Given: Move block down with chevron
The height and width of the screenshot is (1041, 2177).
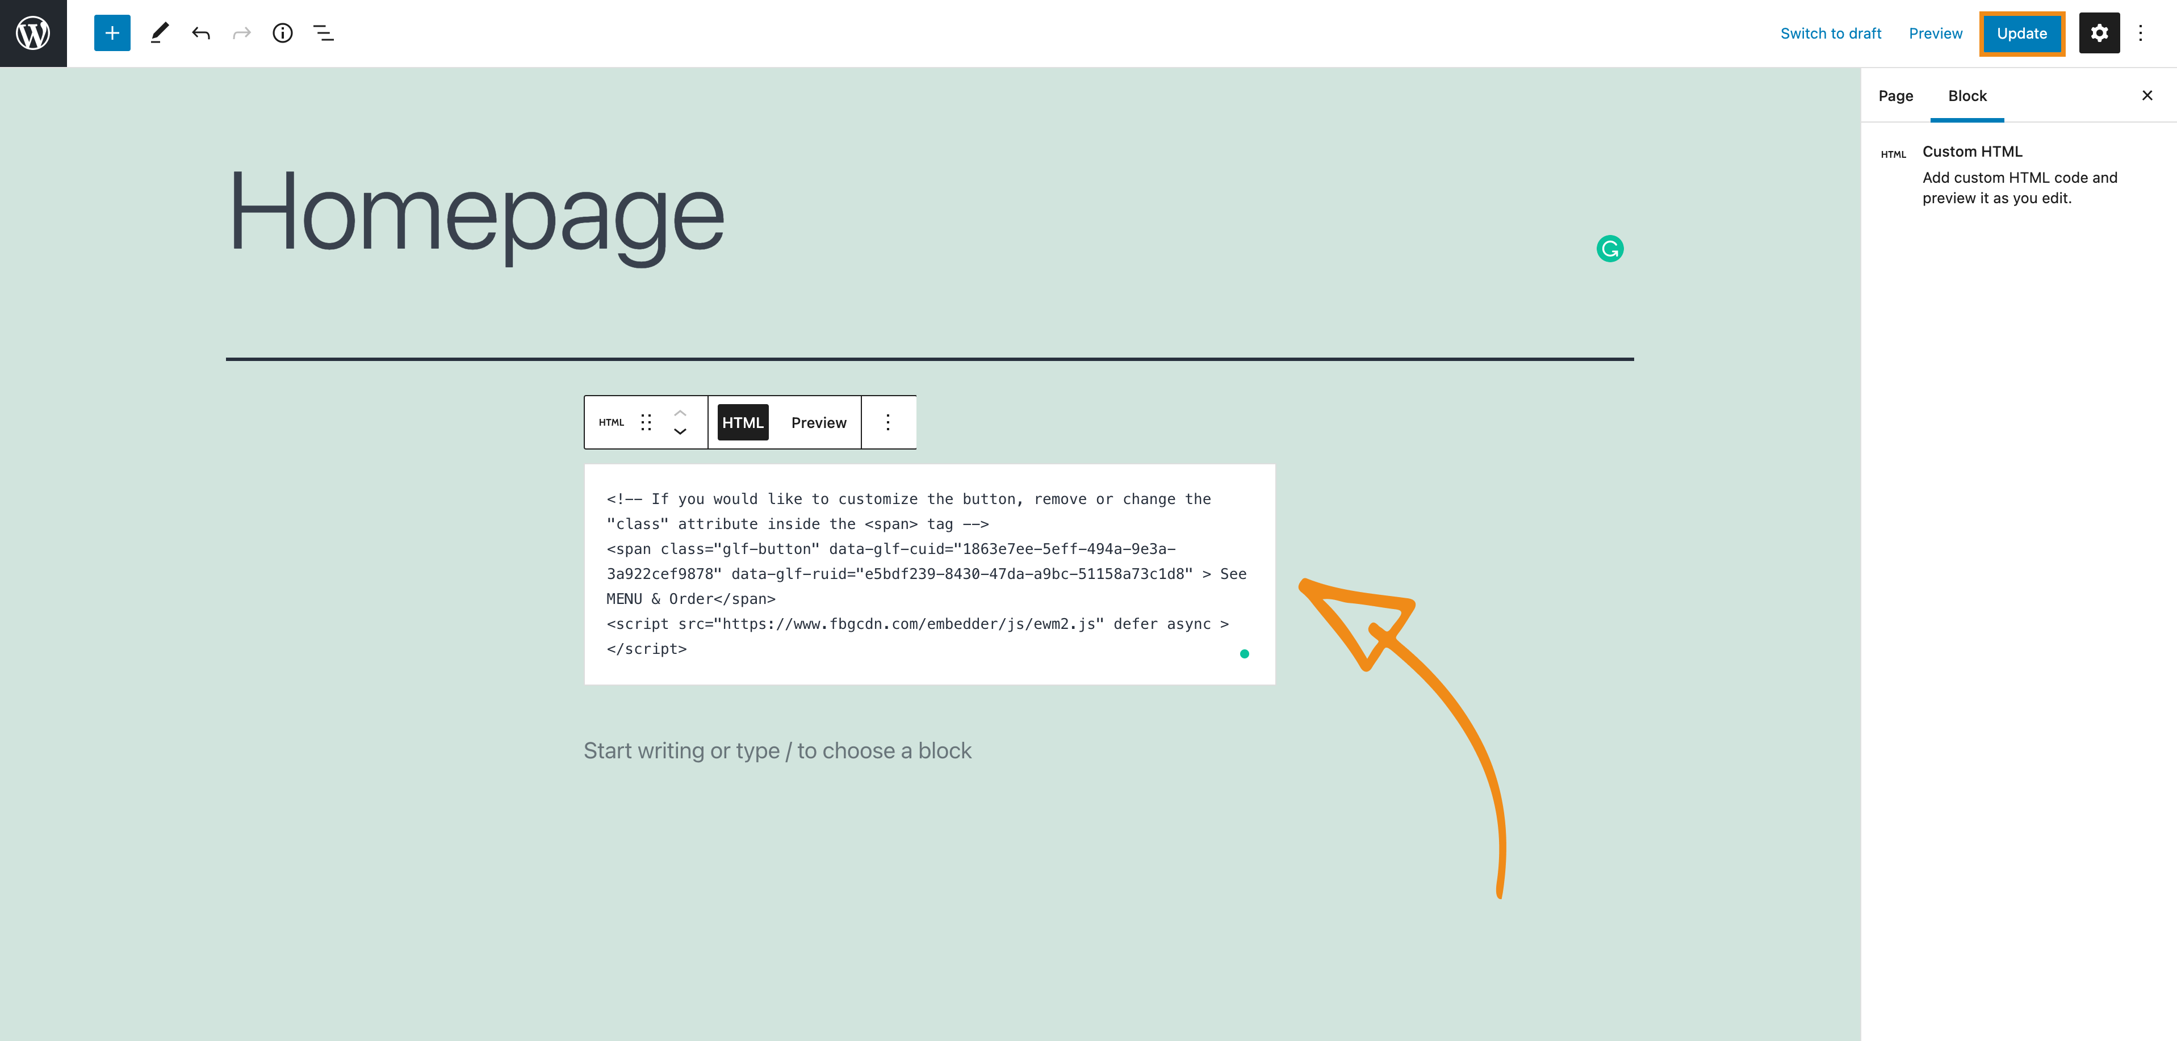Looking at the screenshot, I should click(x=680, y=432).
